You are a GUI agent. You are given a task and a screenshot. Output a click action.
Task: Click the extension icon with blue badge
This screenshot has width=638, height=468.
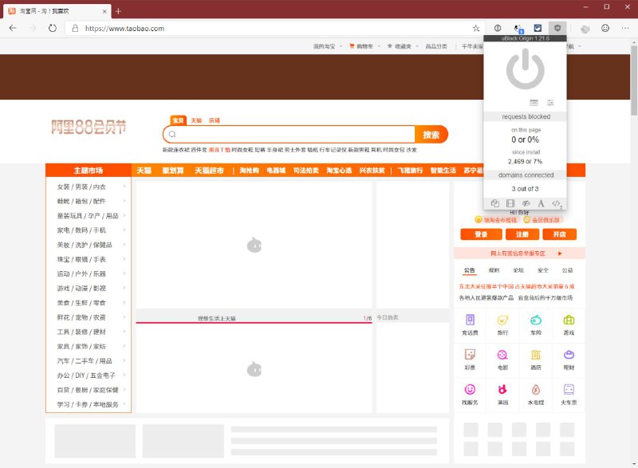(518, 29)
